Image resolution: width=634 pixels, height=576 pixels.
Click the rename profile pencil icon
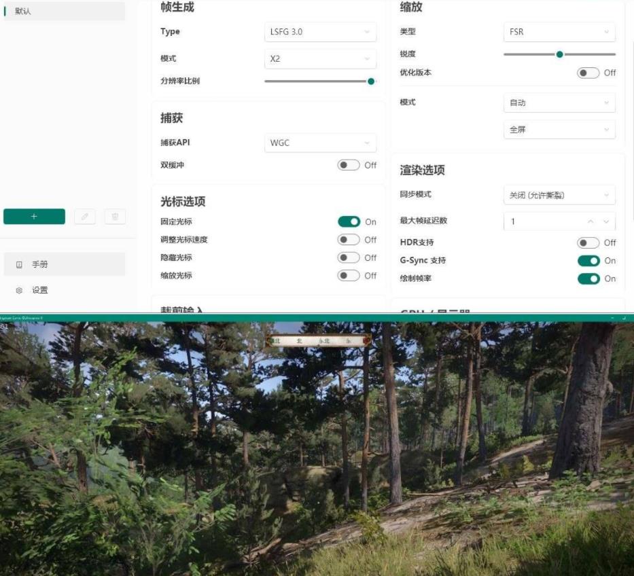(85, 216)
